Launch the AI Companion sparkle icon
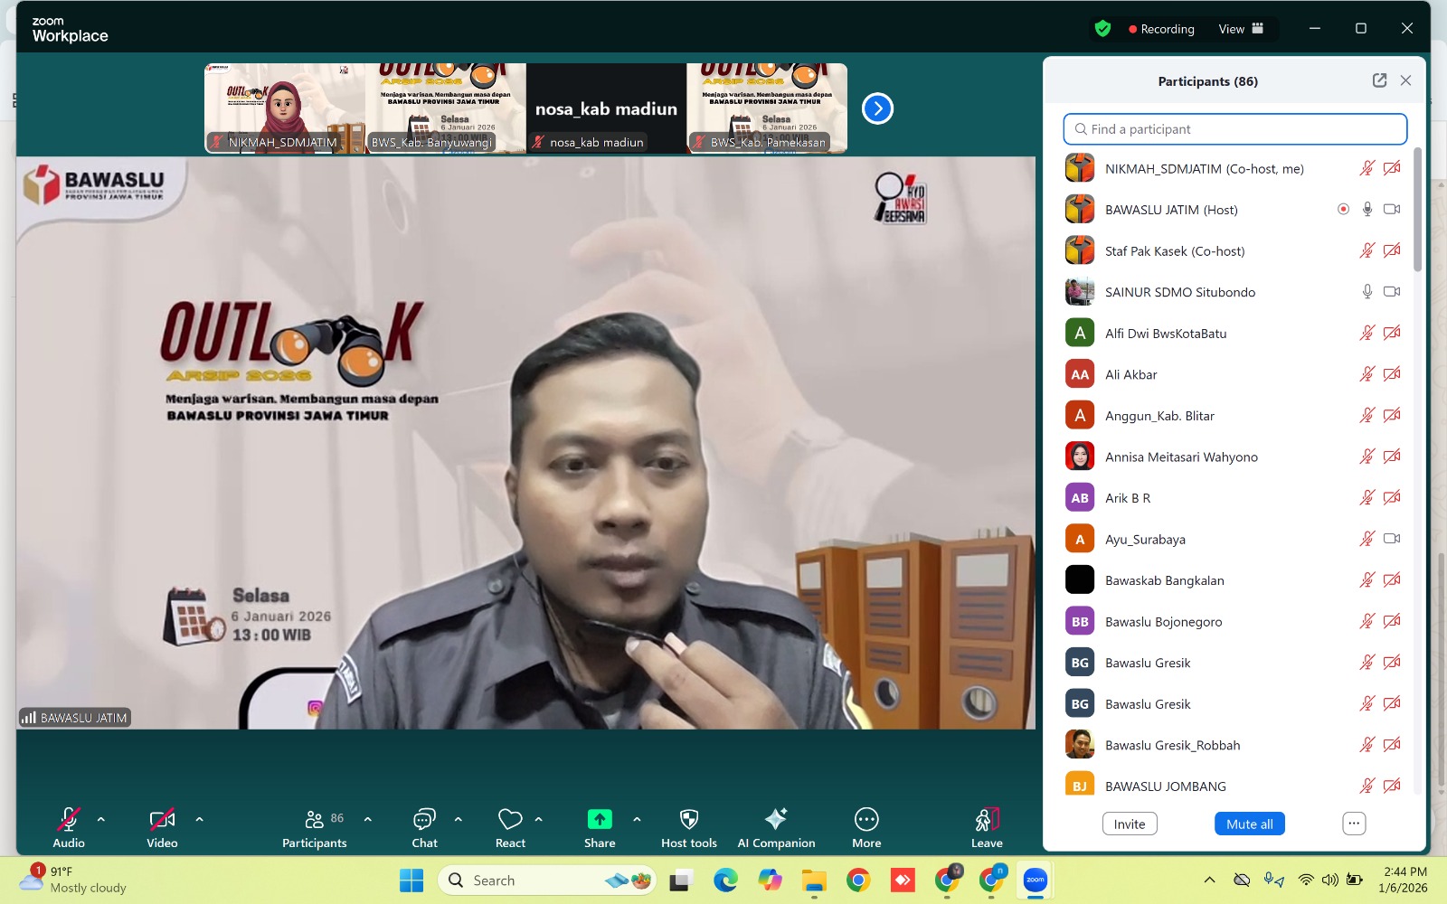 [x=776, y=820]
